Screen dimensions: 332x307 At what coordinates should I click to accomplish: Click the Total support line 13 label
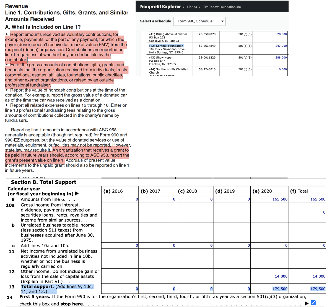pyautogui.click(x=57, y=289)
